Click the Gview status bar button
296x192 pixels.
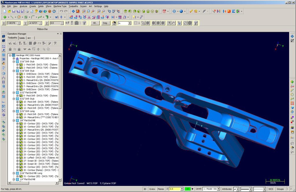[152, 189]
